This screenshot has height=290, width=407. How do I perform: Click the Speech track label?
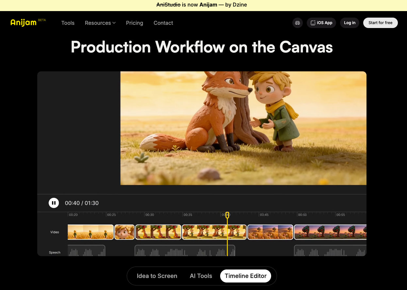tap(55, 253)
